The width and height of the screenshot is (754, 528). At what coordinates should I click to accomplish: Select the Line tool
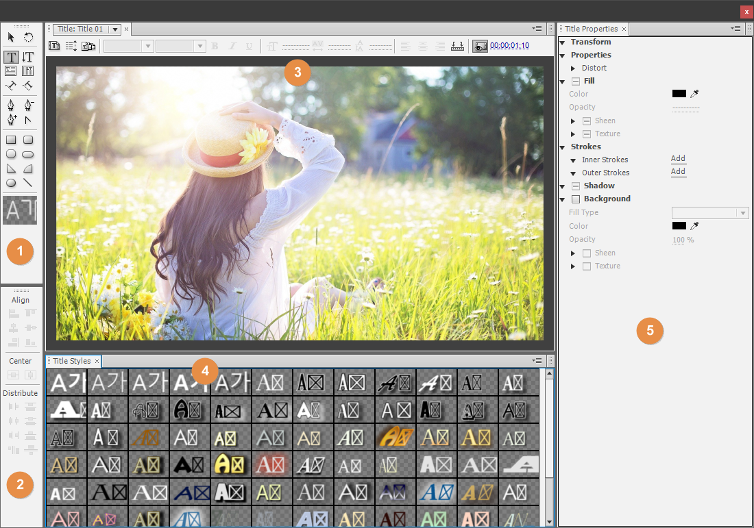pyautogui.click(x=28, y=183)
